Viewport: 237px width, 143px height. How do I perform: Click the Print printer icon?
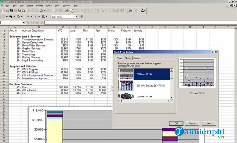[24, 11]
